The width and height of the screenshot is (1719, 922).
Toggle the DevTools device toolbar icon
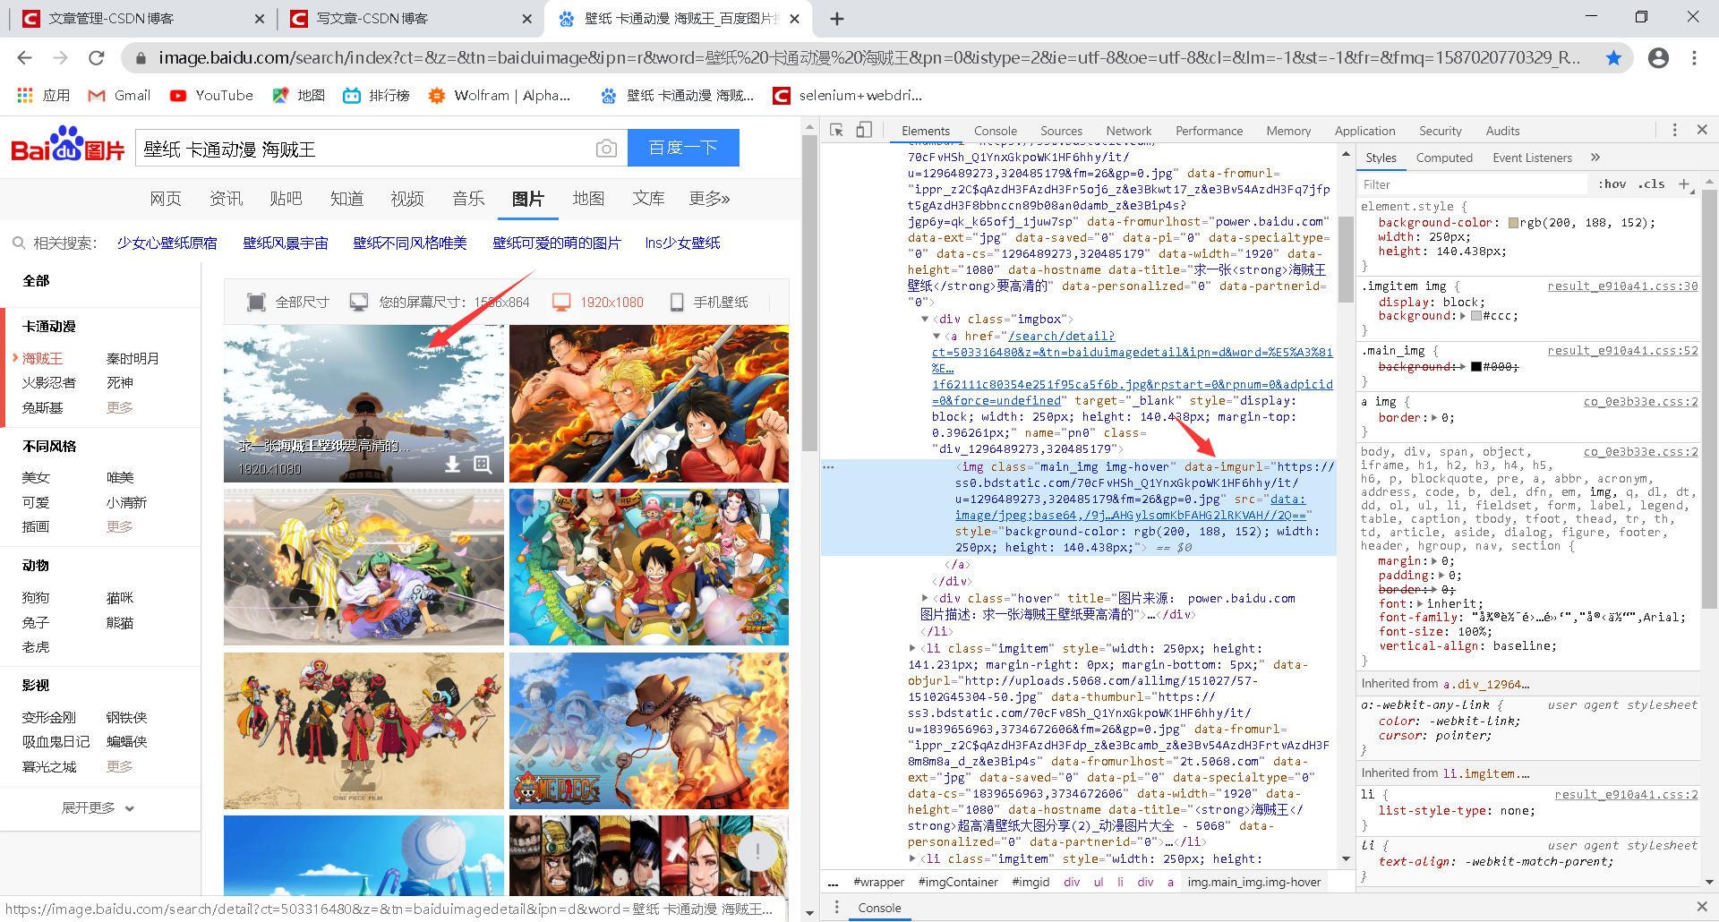[864, 131]
